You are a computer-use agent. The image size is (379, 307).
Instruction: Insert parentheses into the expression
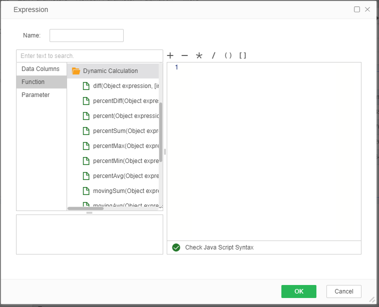coord(228,55)
